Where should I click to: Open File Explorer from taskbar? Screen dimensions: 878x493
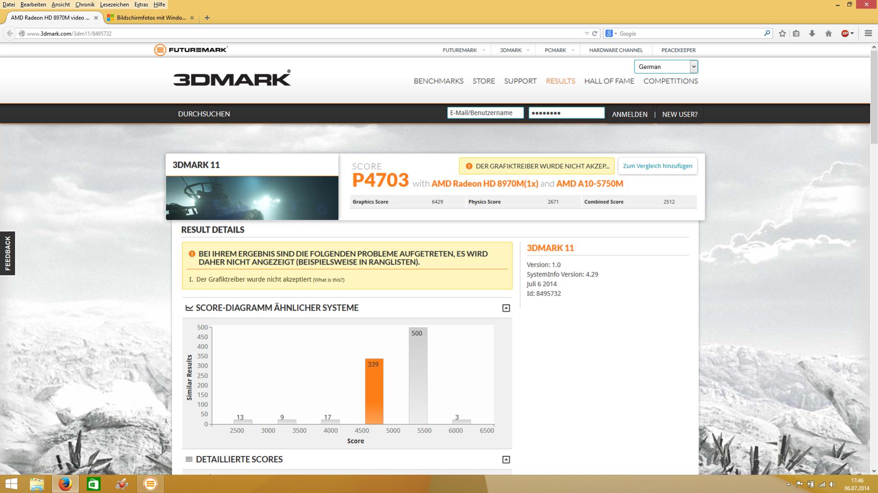[37, 484]
